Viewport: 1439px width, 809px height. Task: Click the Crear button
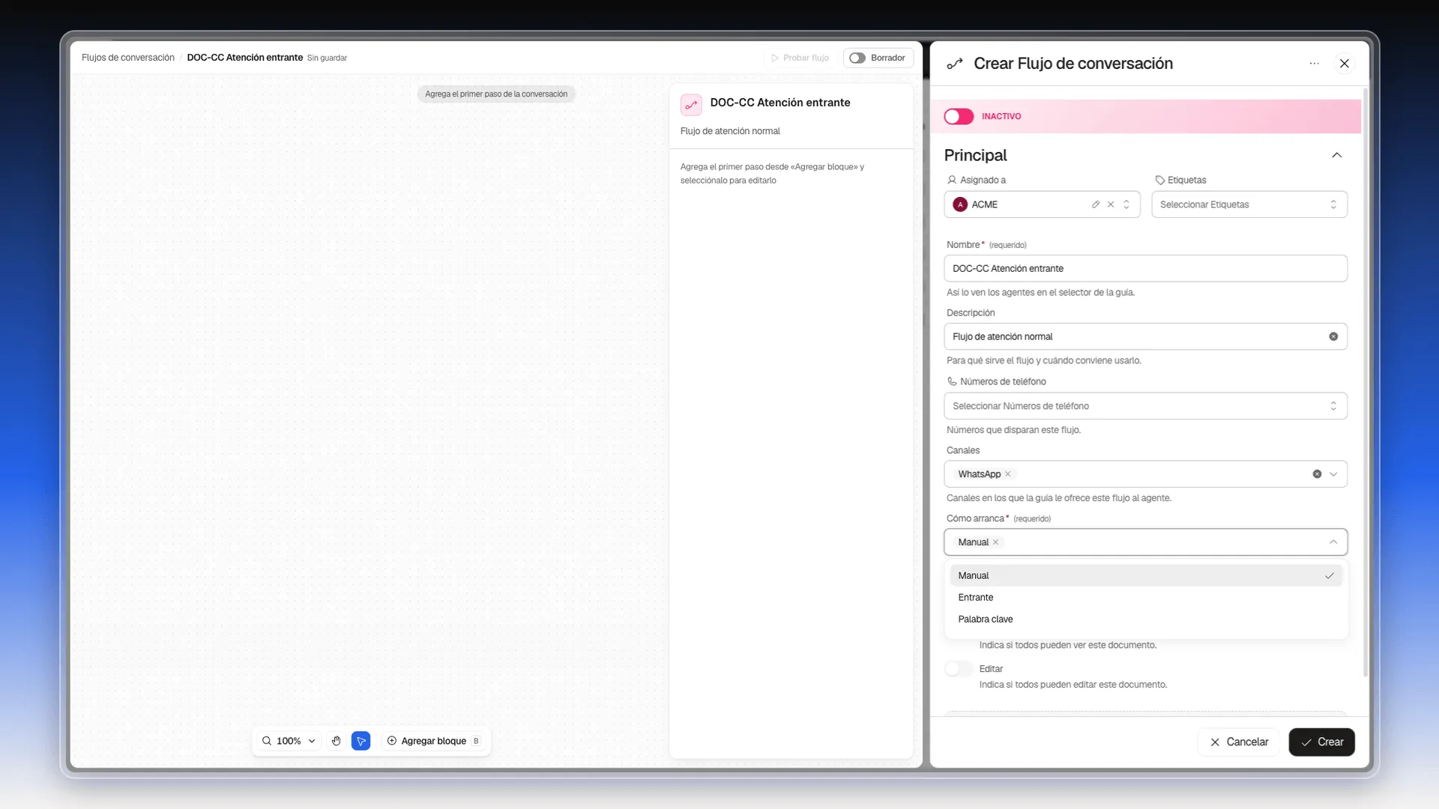tap(1321, 742)
